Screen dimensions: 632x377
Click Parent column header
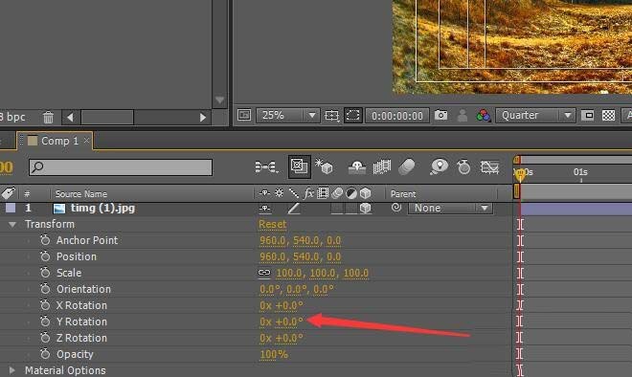(402, 194)
